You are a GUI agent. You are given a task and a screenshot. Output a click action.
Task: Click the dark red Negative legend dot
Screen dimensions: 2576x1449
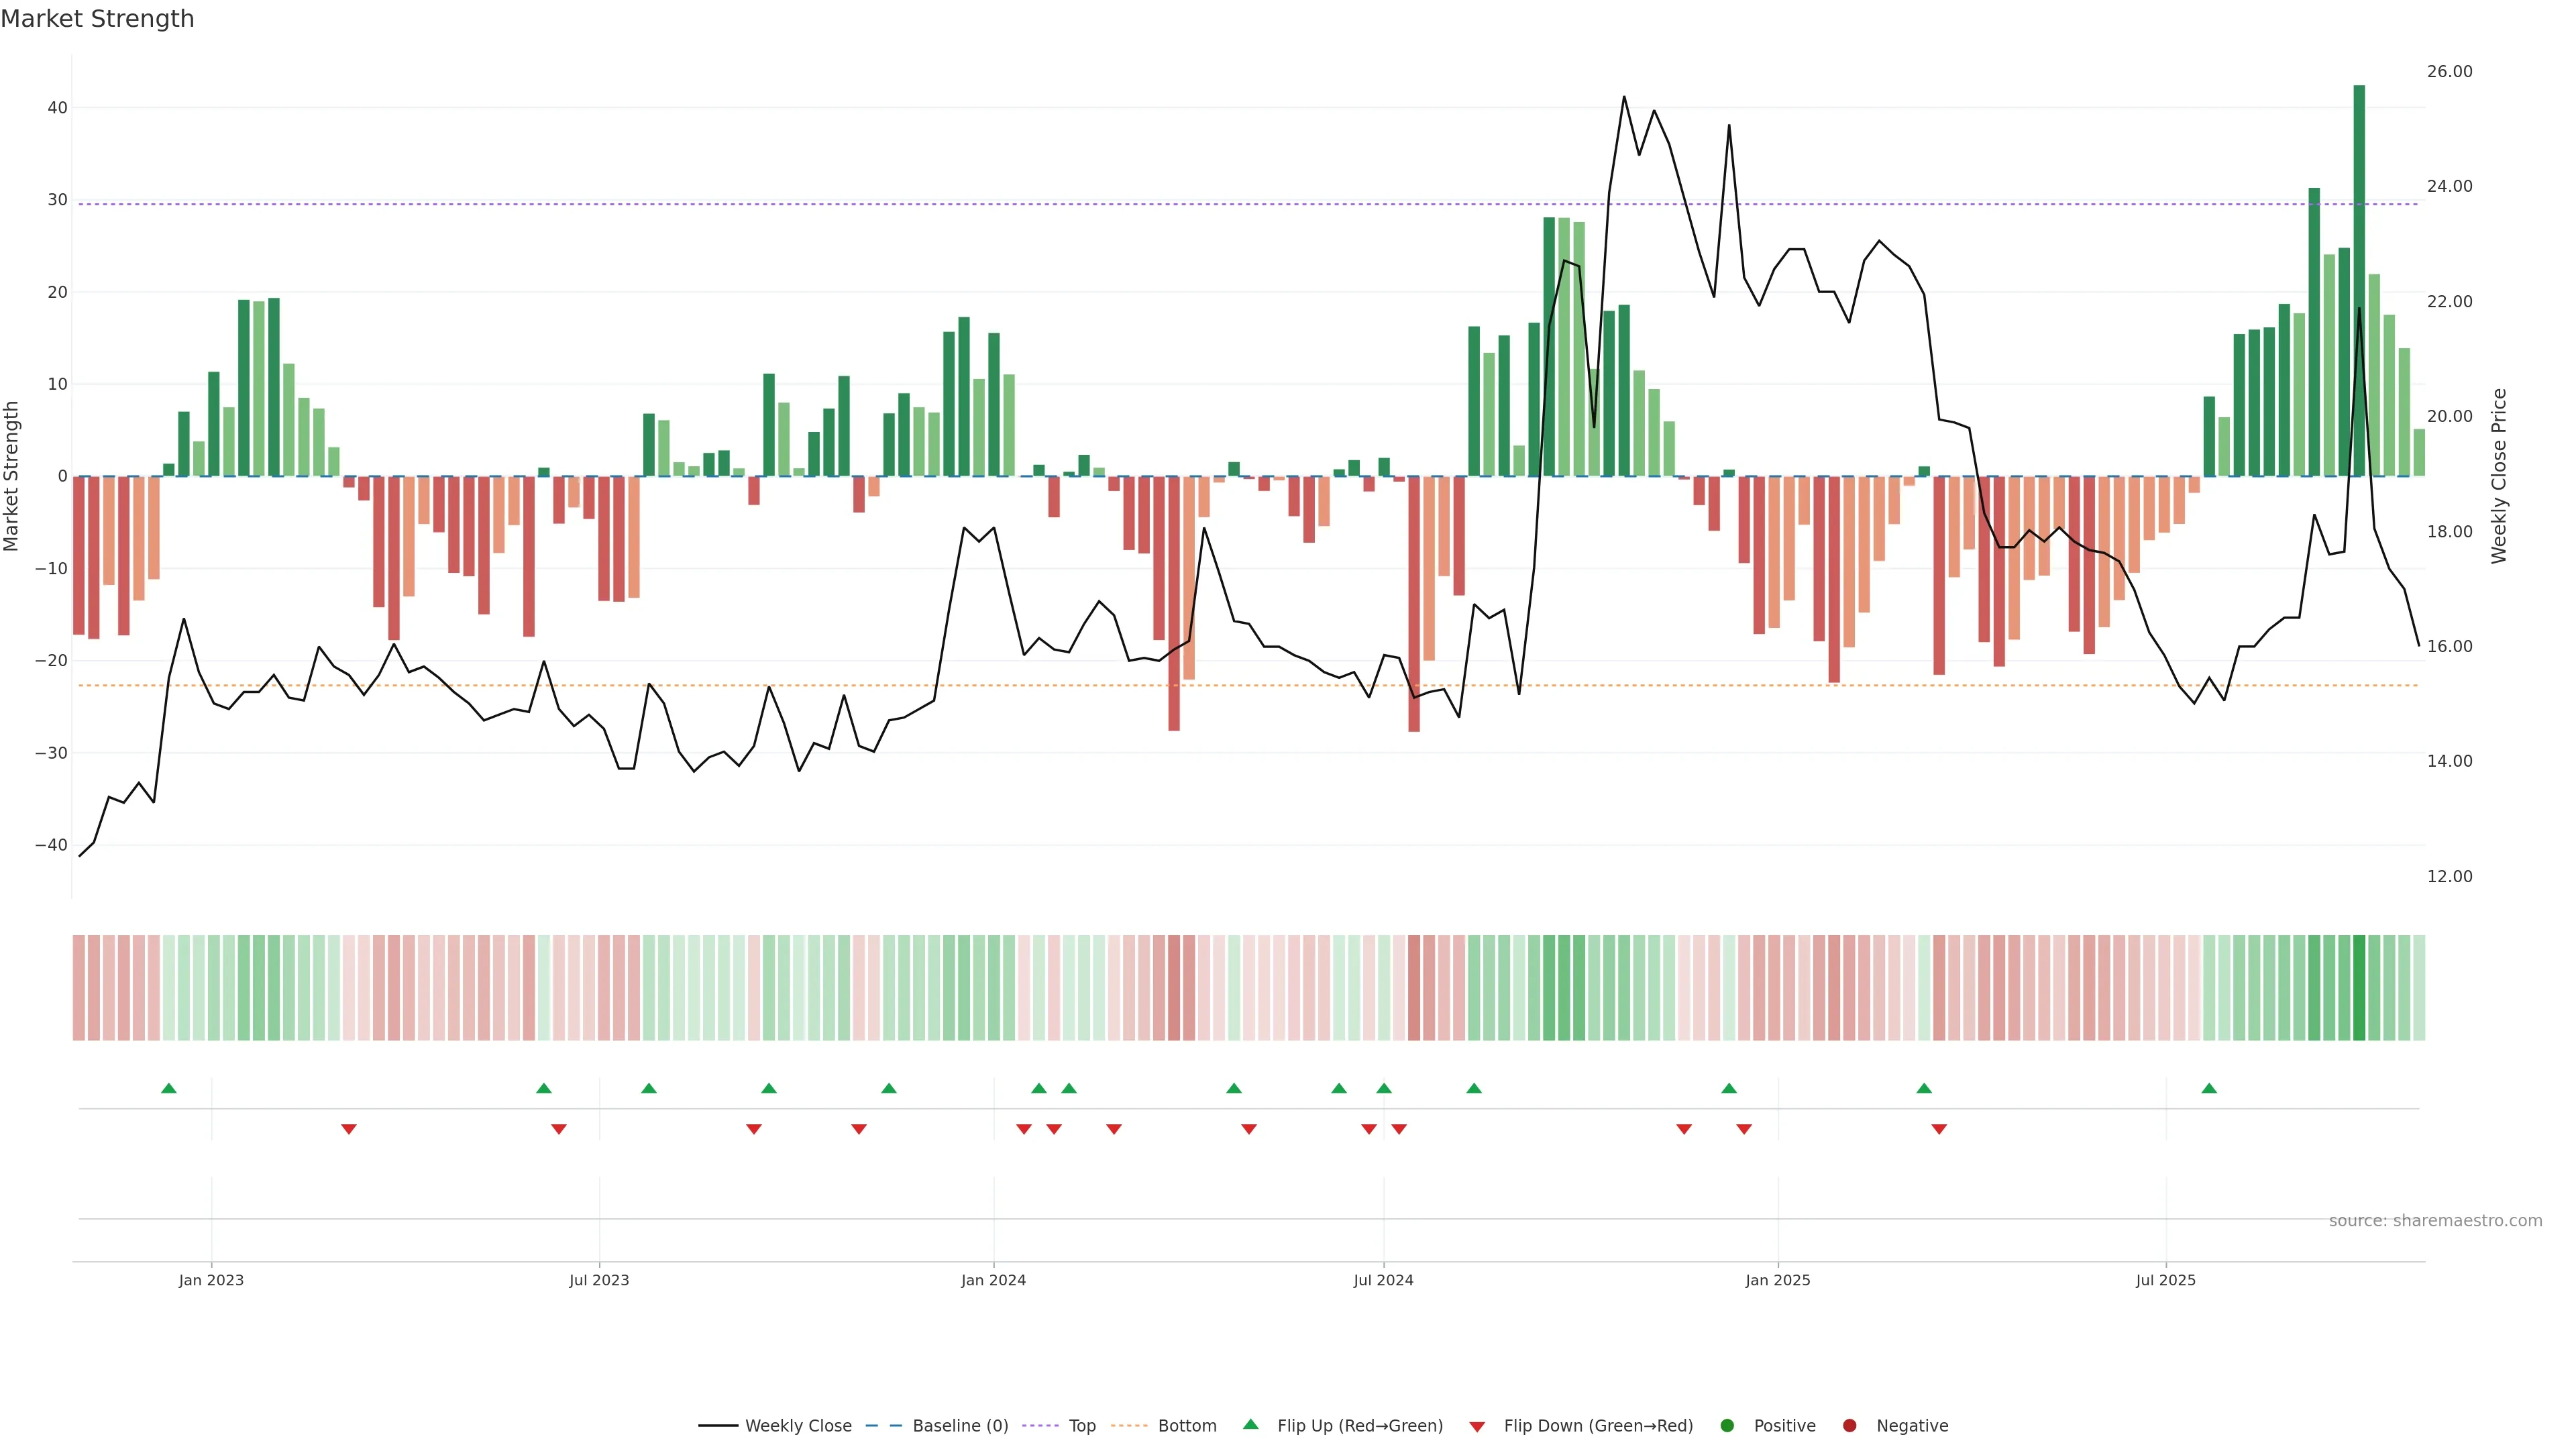click(x=1849, y=1425)
